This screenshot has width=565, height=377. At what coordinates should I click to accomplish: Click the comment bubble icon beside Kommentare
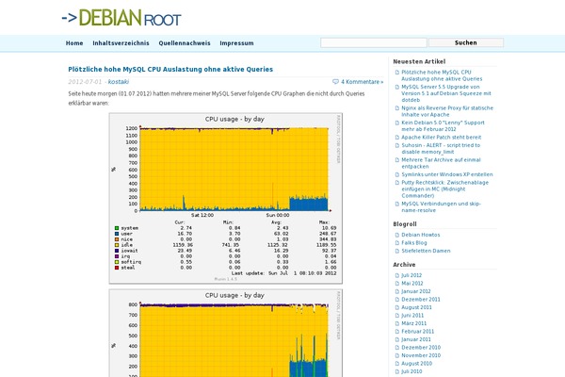click(x=335, y=82)
